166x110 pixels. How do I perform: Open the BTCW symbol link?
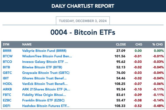(x=7, y=56)
